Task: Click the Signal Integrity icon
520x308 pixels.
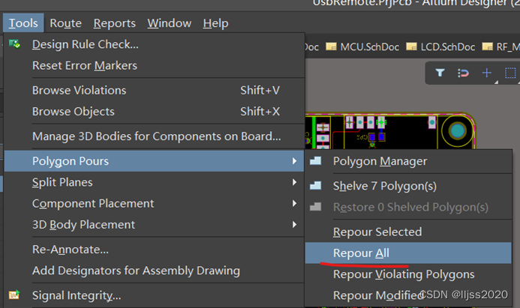Action: click(14, 295)
